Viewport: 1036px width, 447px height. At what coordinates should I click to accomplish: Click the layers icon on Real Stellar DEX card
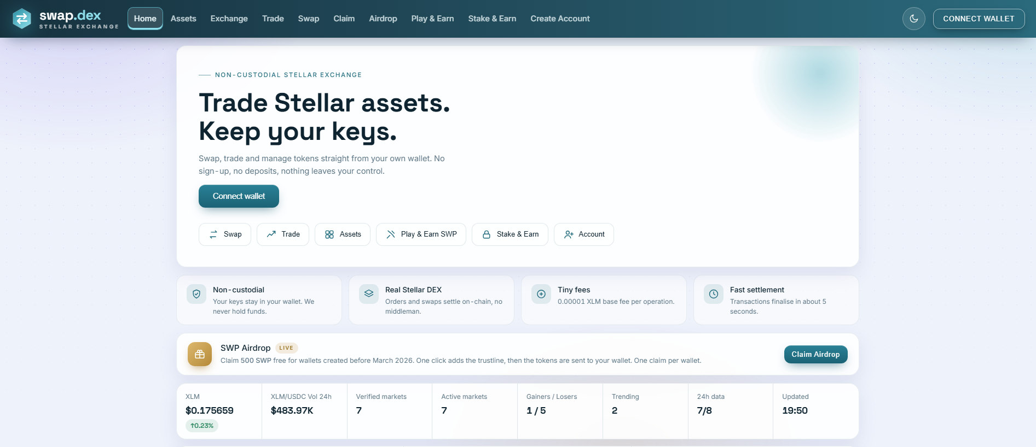(369, 294)
